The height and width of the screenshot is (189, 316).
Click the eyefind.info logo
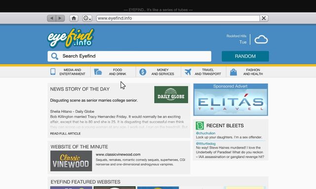71,38
